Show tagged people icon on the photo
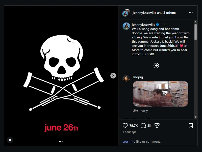The width and height of the screenshot is (202, 152). (10, 140)
